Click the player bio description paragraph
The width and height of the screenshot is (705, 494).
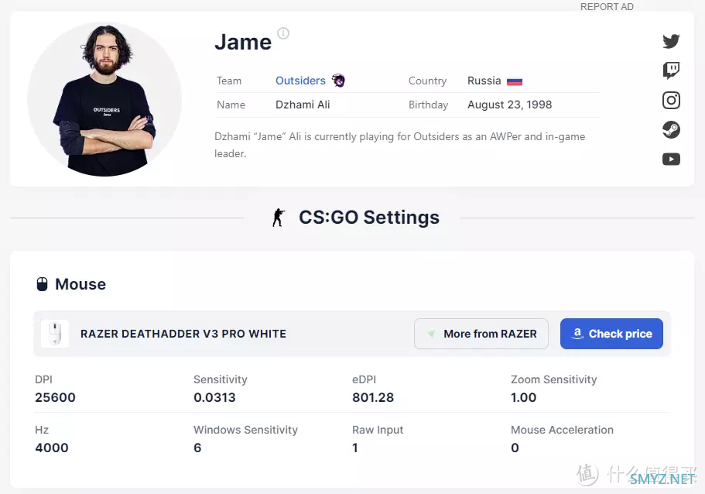coord(400,145)
